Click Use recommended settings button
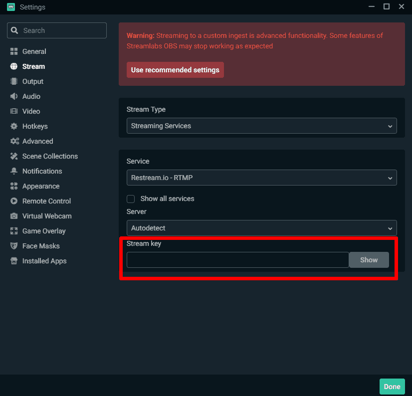The height and width of the screenshot is (396, 412). pyautogui.click(x=175, y=70)
